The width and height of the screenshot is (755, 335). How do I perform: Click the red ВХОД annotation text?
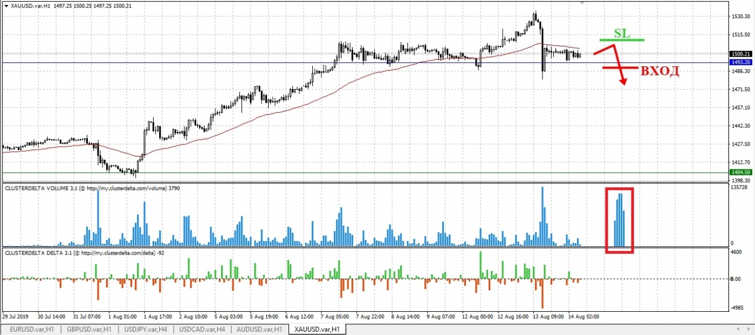tap(659, 71)
